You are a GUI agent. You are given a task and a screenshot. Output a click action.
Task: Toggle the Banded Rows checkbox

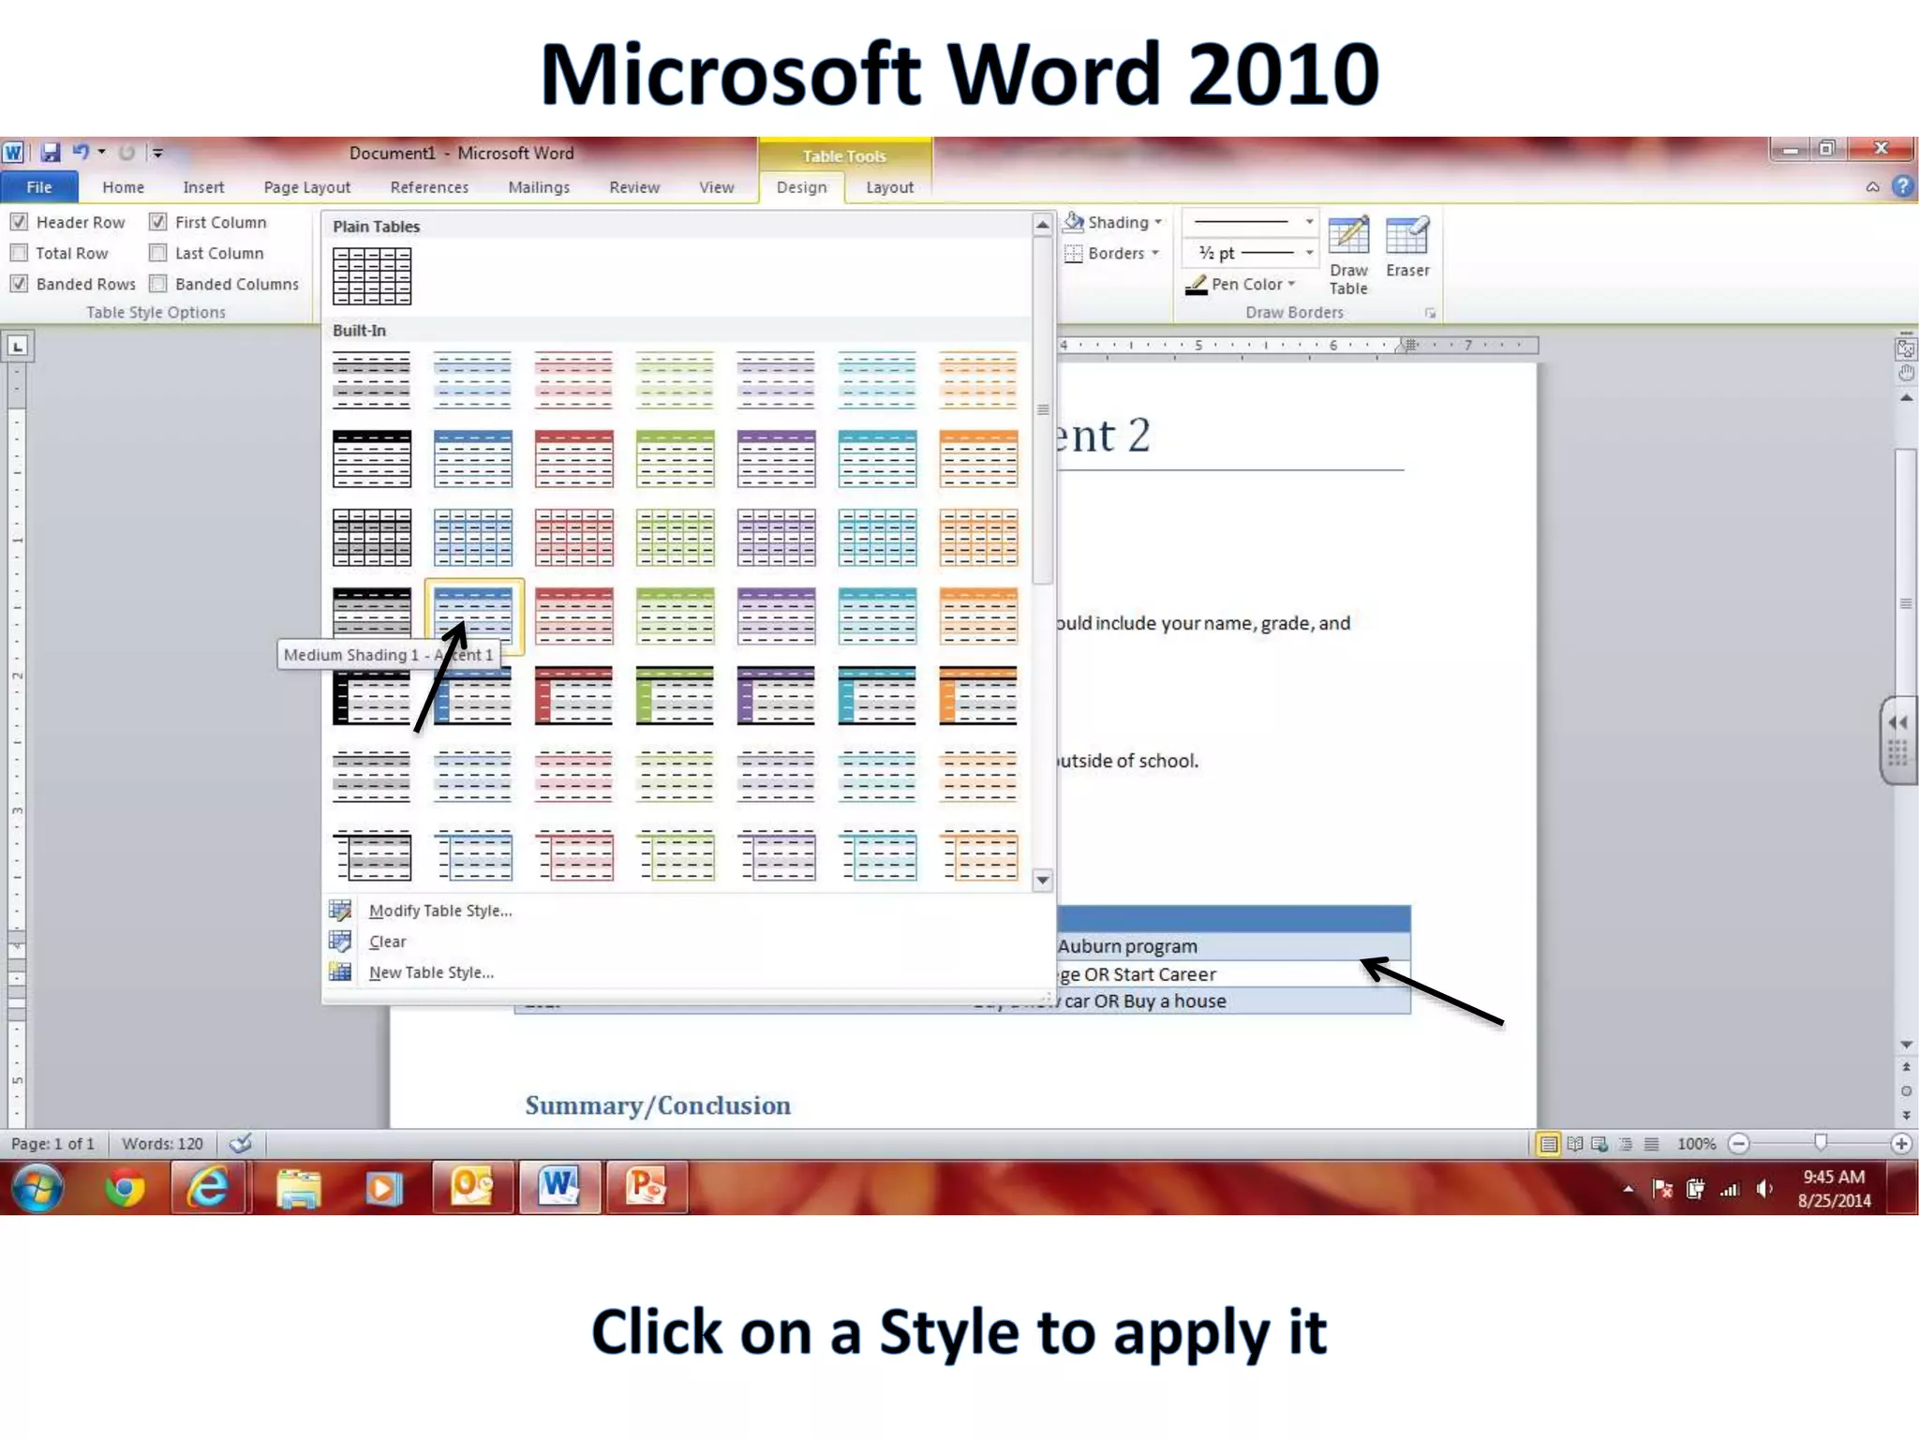coord(19,284)
